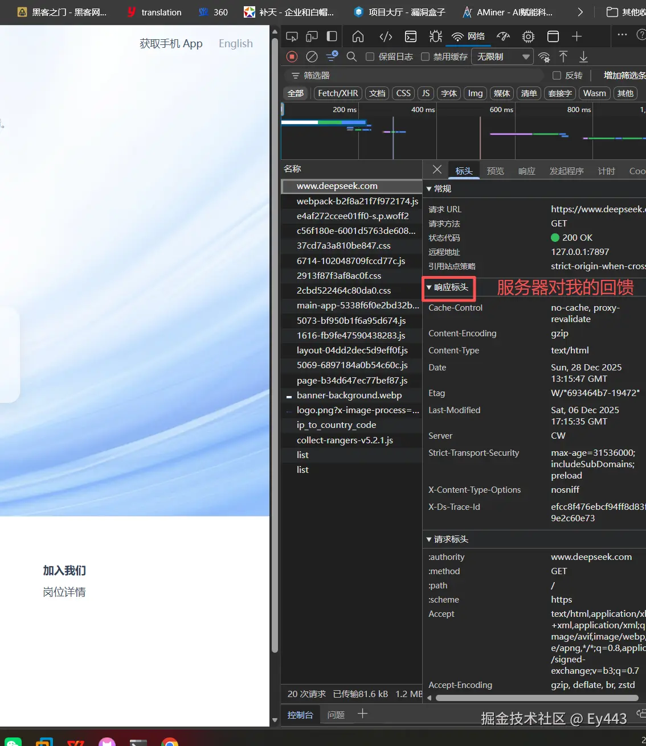The image size is (646, 746).
Task: Switch to the Initiator tab
Action: point(566,171)
